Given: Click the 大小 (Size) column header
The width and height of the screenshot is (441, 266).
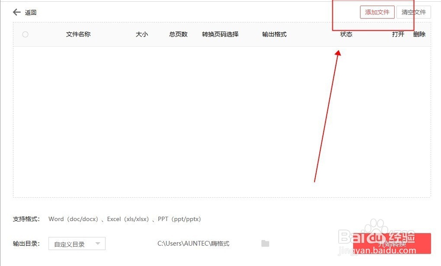Looking at the screenshot, I should pyautogui.click(x=142, y=34).
